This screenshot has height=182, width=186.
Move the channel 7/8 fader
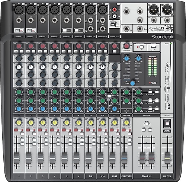[x=88, y=159]
